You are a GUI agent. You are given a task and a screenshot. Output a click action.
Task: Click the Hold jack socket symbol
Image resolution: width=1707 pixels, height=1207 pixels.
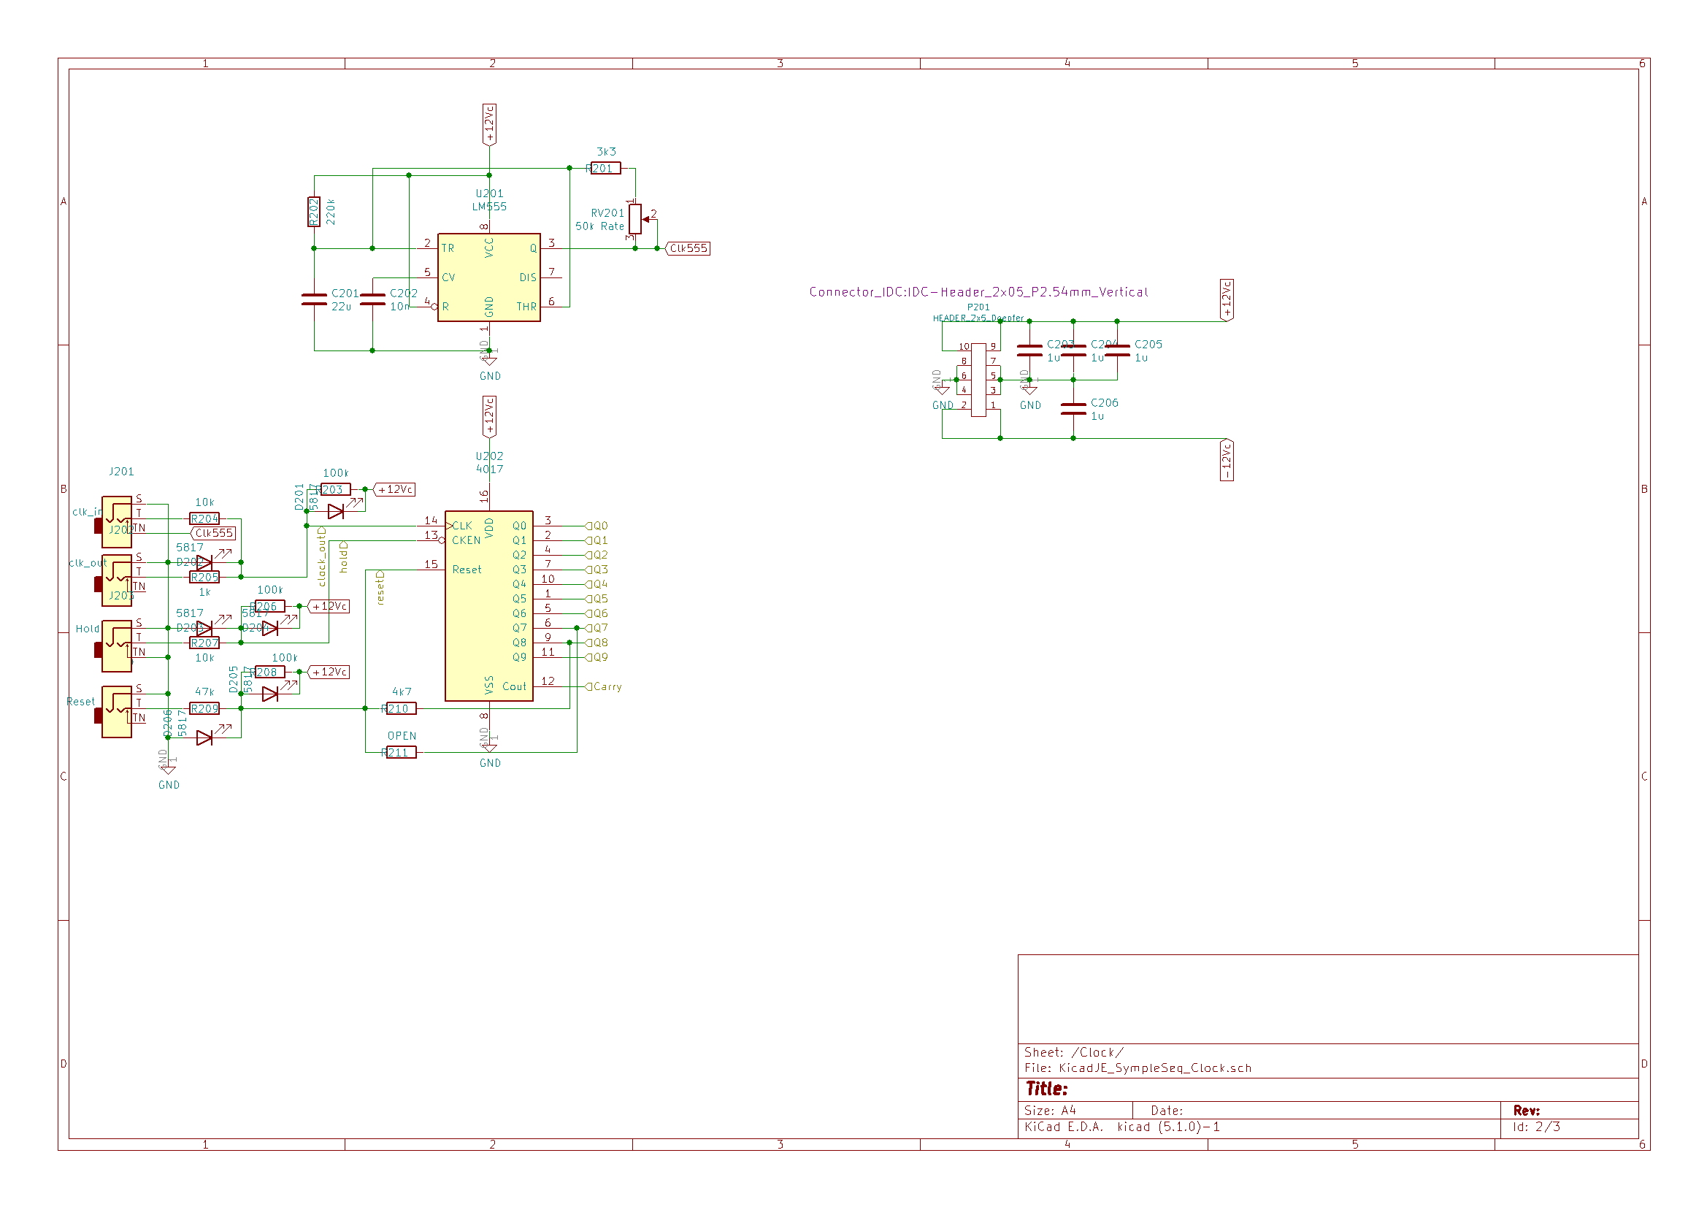(x=117, y=645)
